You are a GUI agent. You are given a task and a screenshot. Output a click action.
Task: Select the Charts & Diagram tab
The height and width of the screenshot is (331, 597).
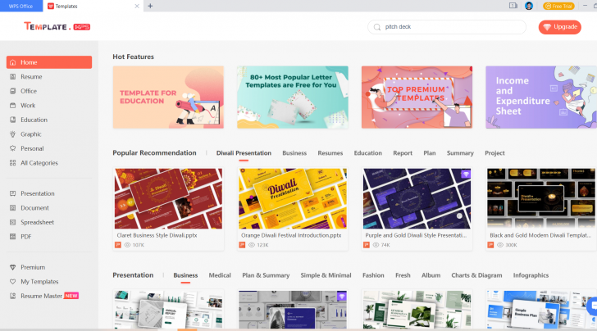[x=476, y=275]
